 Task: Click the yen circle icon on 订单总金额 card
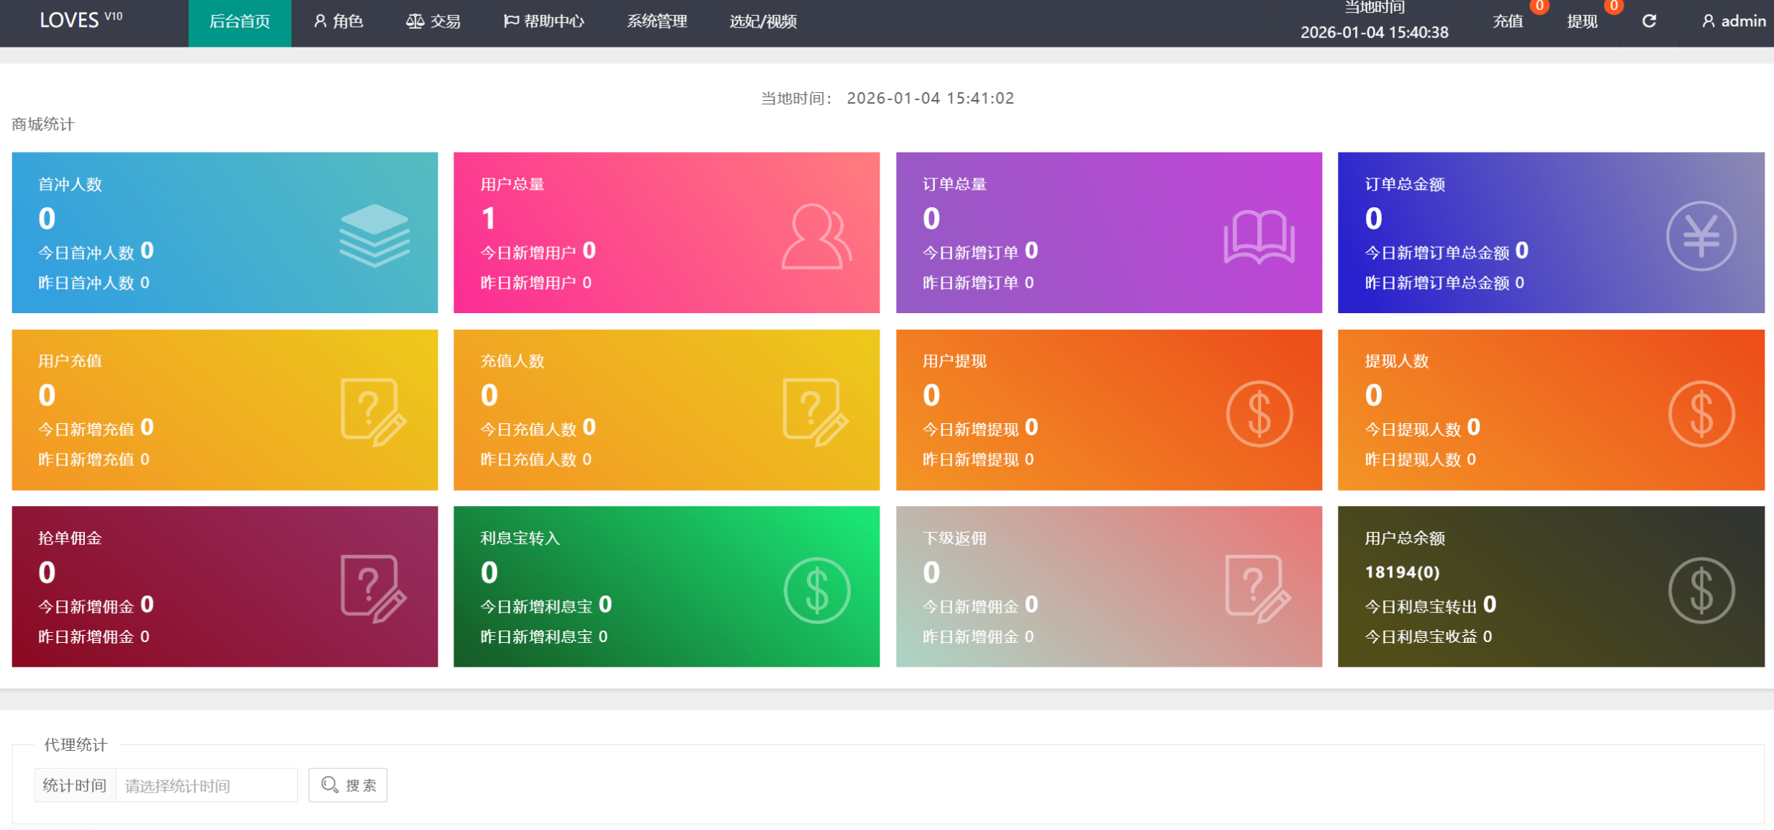click(1701, 236)
